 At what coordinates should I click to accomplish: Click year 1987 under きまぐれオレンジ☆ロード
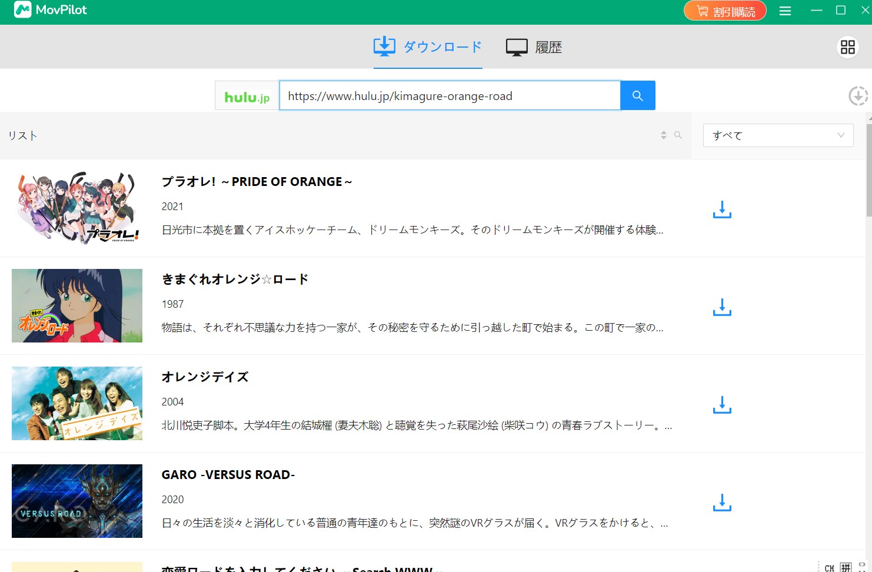tap(172, 304)
